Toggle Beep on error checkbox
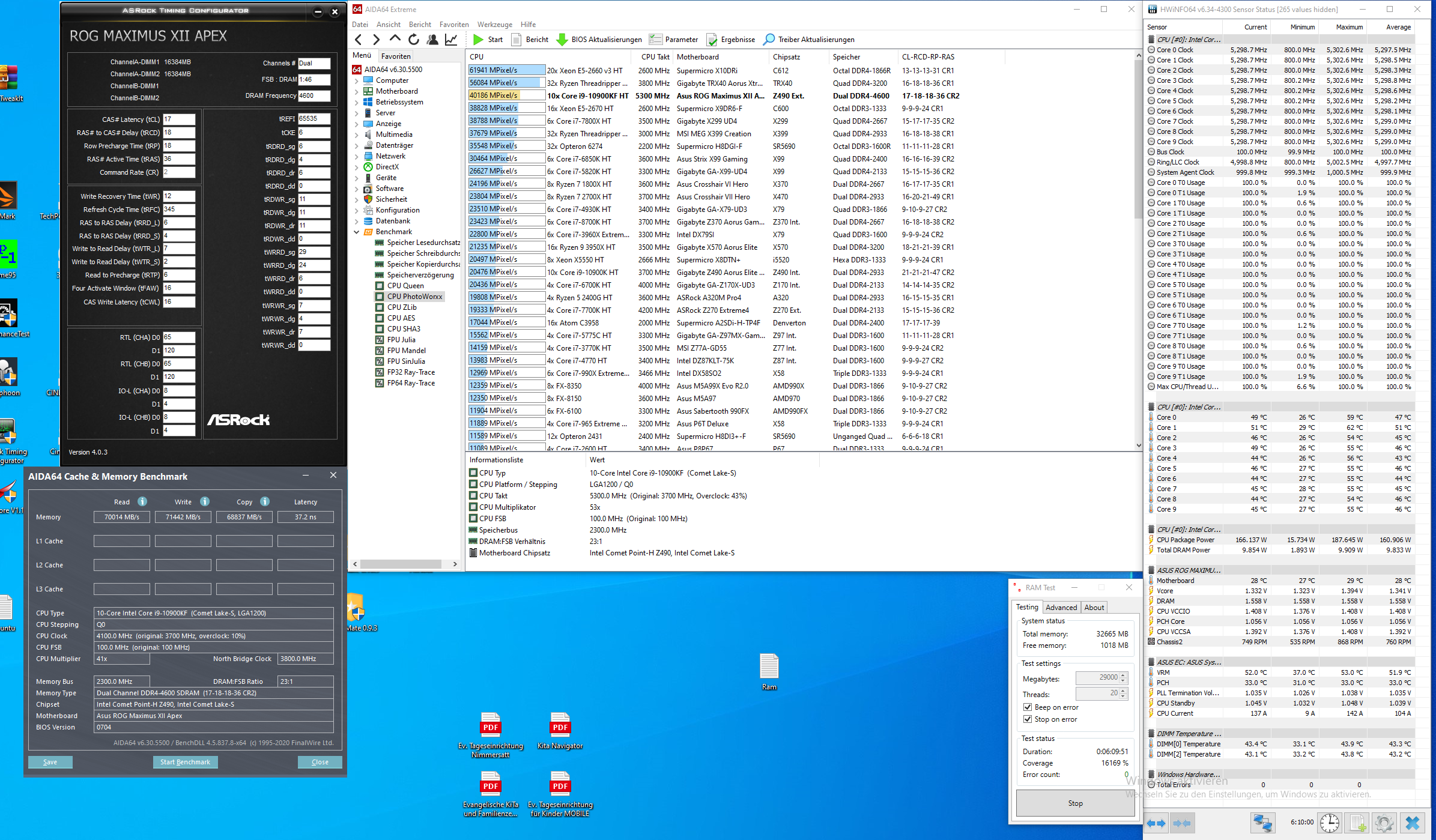 (1028, 707)
